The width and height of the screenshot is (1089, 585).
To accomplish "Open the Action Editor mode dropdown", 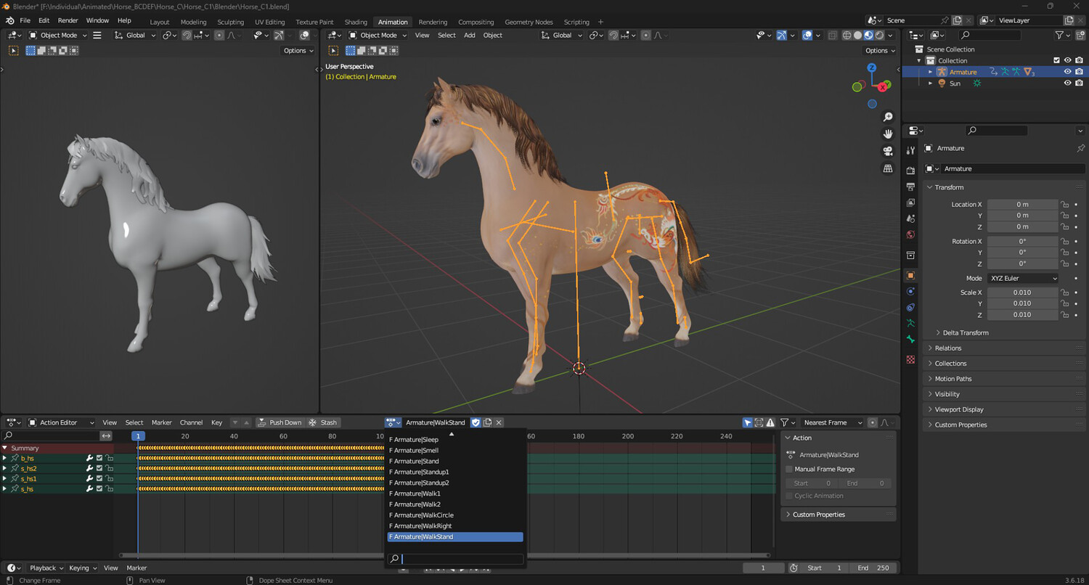I will 62,422.
